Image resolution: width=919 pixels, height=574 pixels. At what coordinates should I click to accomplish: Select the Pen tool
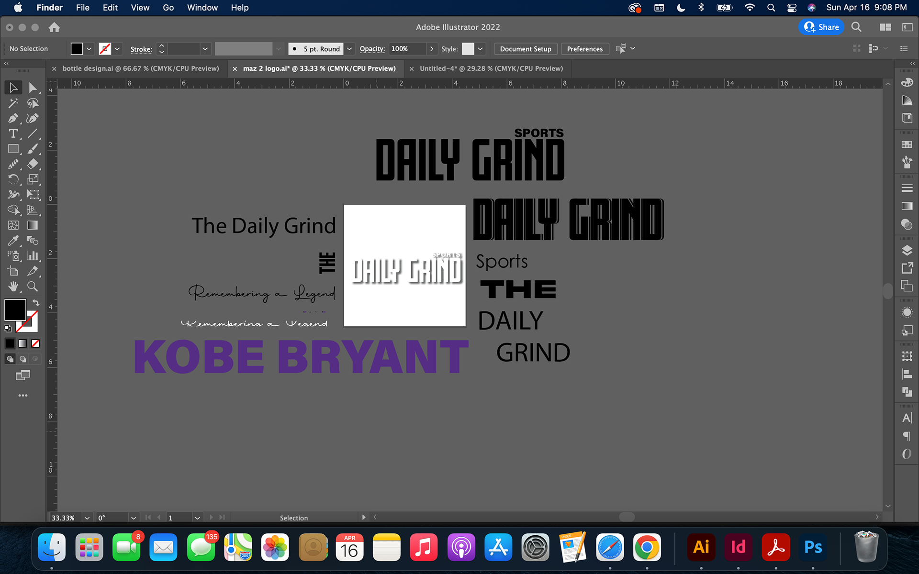13,118
